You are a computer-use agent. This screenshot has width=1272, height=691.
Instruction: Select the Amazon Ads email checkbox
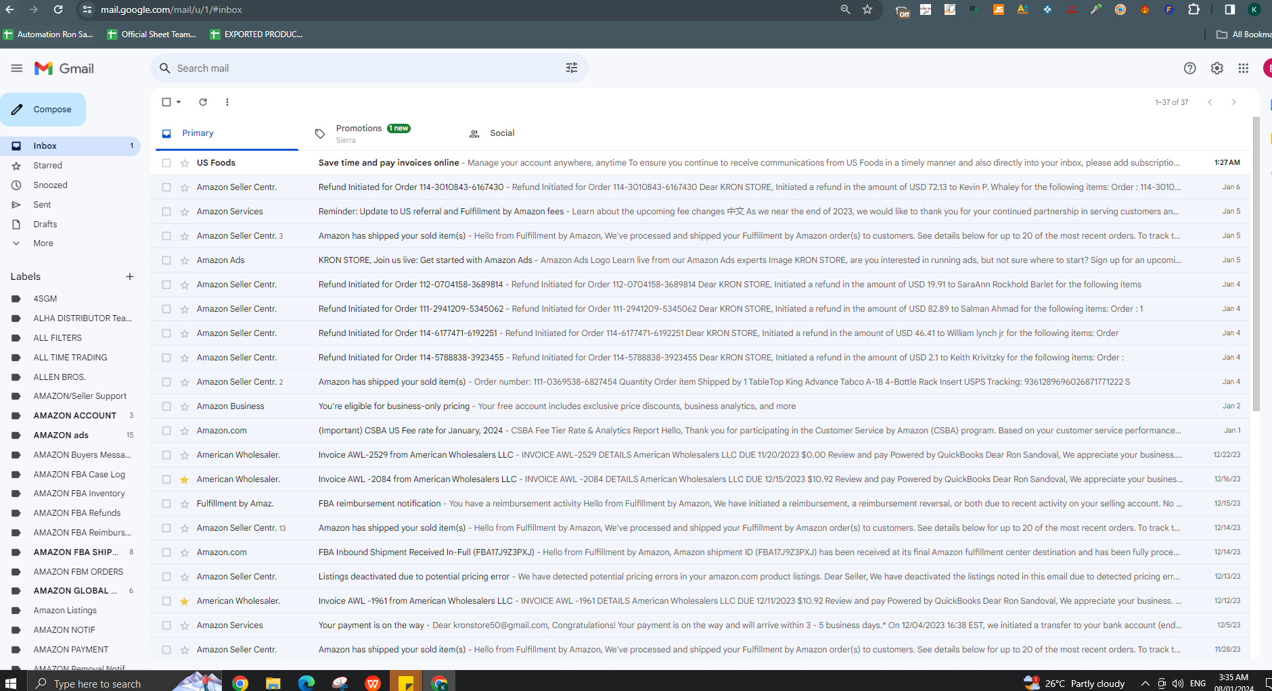166,260
